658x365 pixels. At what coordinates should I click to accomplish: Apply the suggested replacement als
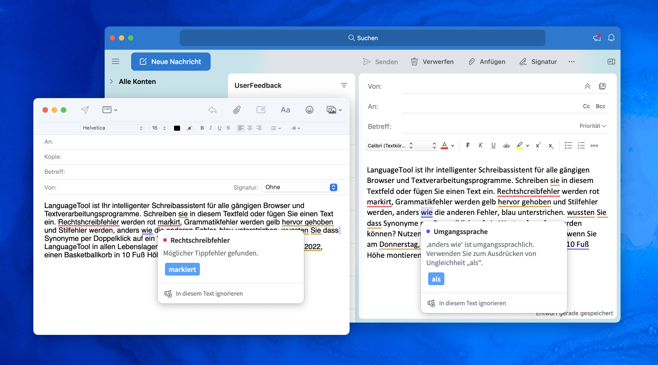click(436, 279)
